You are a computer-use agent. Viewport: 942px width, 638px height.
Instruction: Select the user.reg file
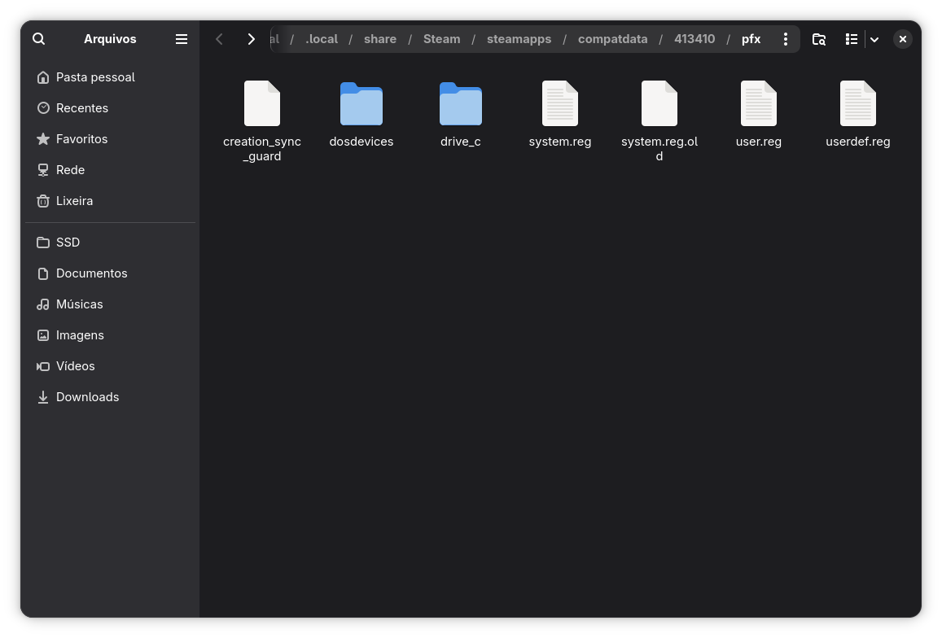pos(759,115)
